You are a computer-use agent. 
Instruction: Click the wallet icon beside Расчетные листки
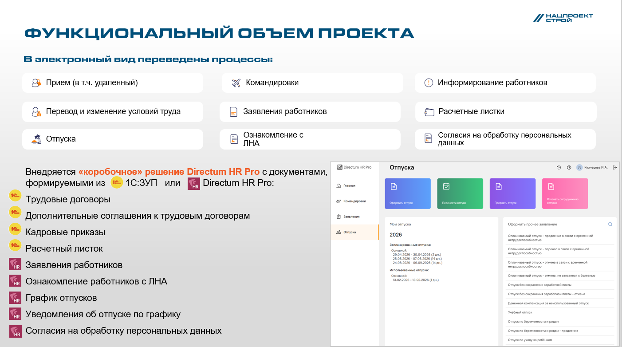point(429,112)
